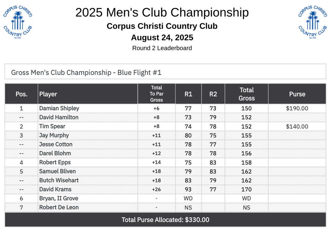Select the R1 column header

click(x=188, y=94)
